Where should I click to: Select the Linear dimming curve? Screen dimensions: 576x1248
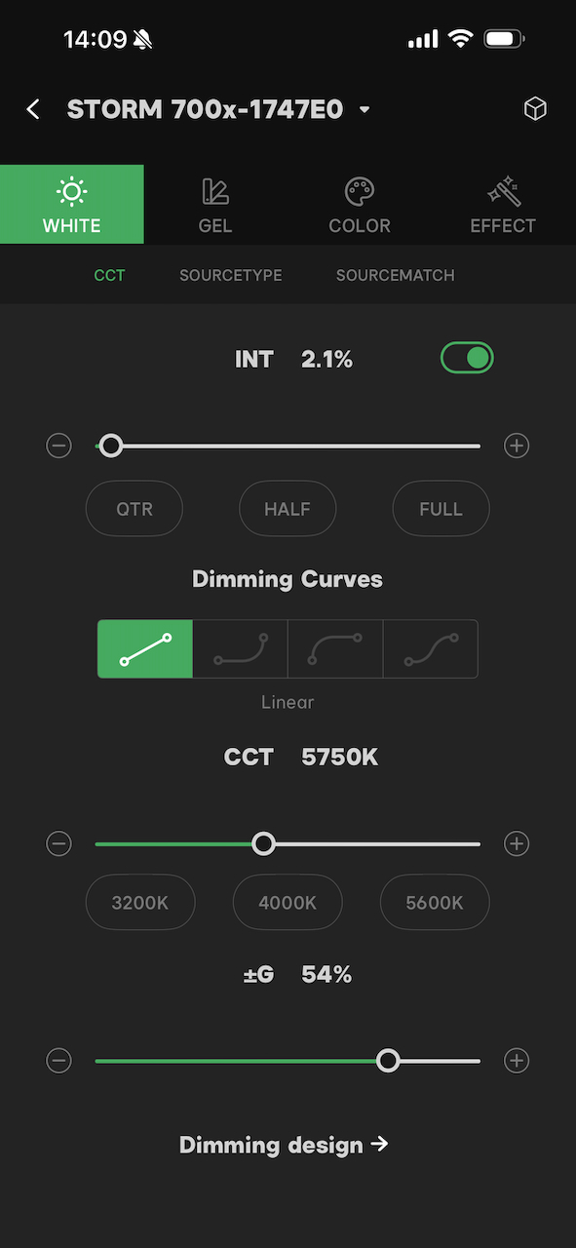click(143, 648)
